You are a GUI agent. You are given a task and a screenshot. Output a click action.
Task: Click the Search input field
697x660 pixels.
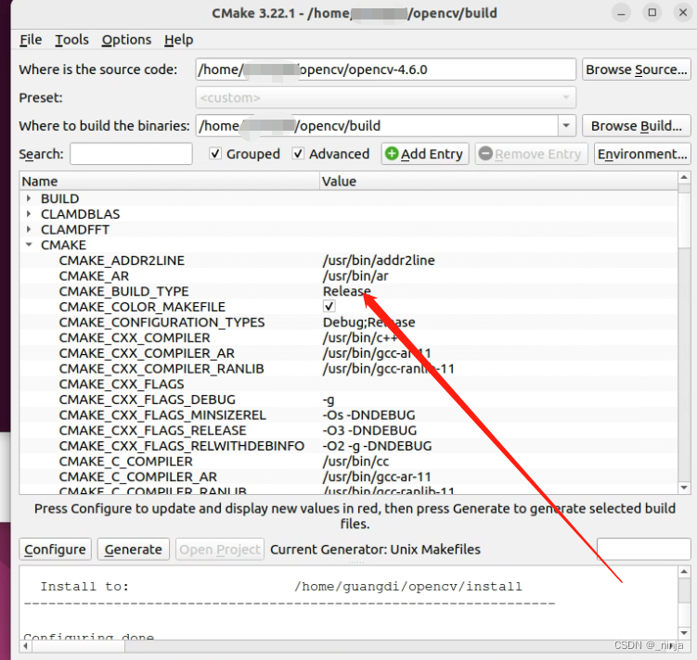click(x=131, y=154)
